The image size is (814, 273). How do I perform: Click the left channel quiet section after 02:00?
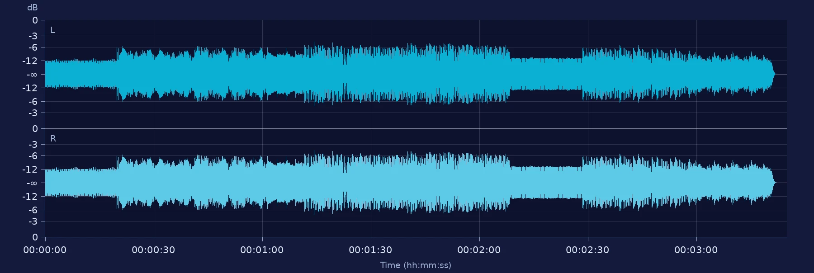pos(546,74)
